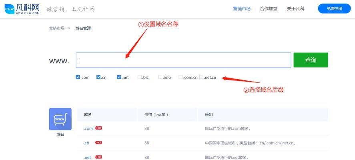Go to 营销市场 in the breadcrumb
Image resolution: width=355 pixels, height=160 pixels.
point(57,28)
